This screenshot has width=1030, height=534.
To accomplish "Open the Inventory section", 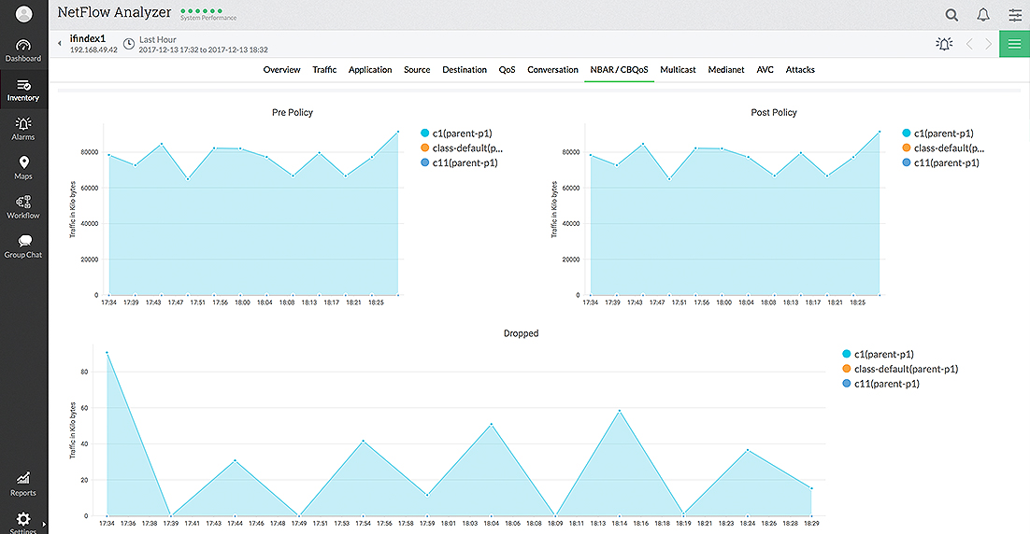I will (23, 90).
